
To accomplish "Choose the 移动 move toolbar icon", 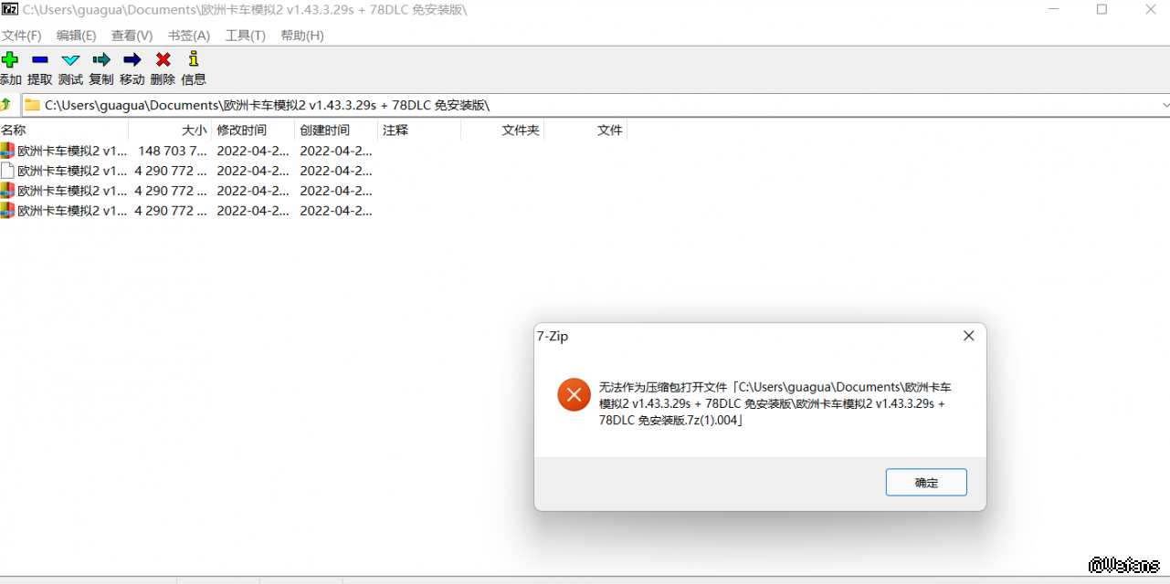I will (x=132, y=59).
